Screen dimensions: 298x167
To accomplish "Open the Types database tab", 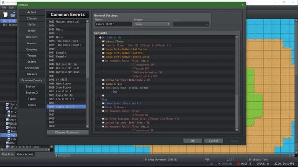I will point(32,99).
